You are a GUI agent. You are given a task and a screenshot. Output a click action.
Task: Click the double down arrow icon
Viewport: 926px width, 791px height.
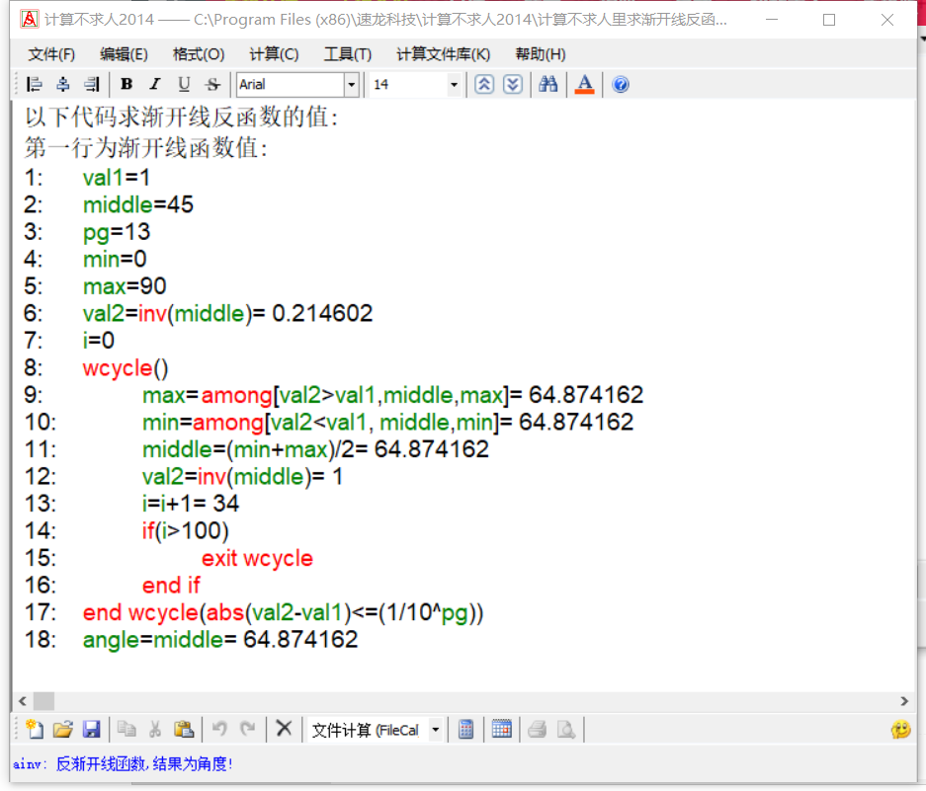[513, 84]
